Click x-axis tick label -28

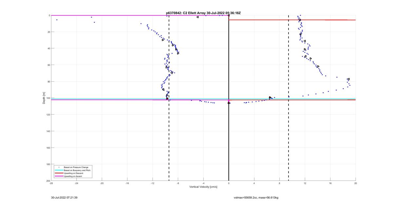click(51, 183)
